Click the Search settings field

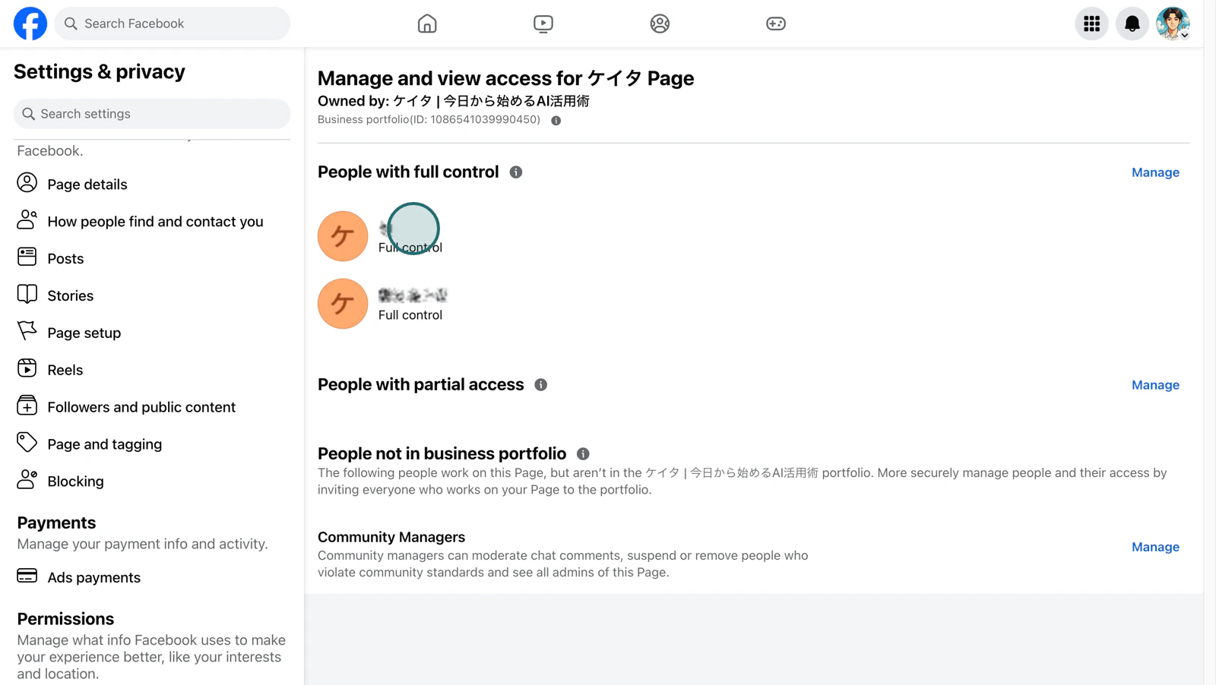(x=152, y=114)
